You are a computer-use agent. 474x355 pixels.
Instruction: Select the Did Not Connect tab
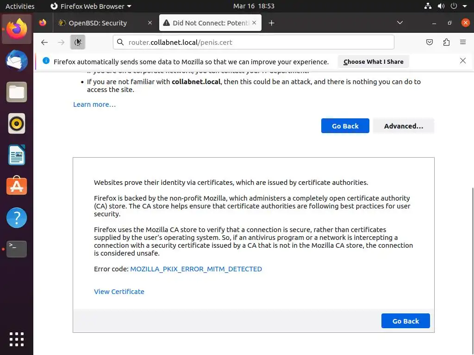tap(211, 23)
